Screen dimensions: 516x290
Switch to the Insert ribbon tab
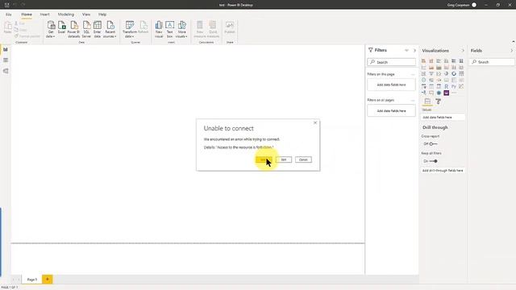point(45,14)
